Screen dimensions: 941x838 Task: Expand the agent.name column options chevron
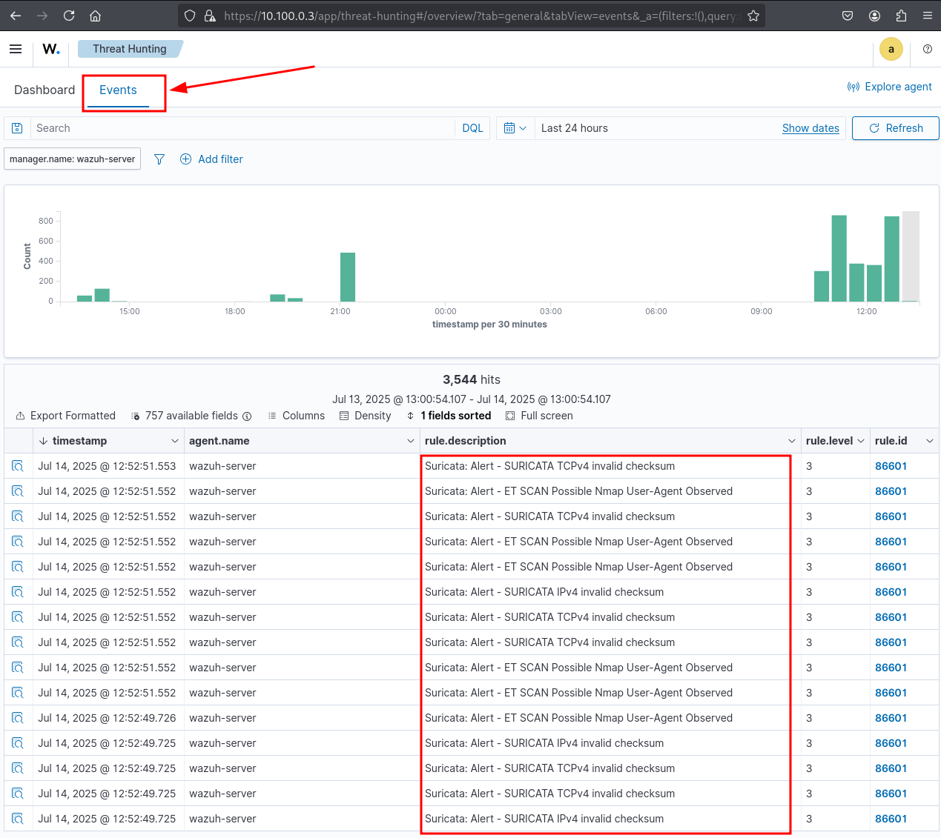[411, 441]
